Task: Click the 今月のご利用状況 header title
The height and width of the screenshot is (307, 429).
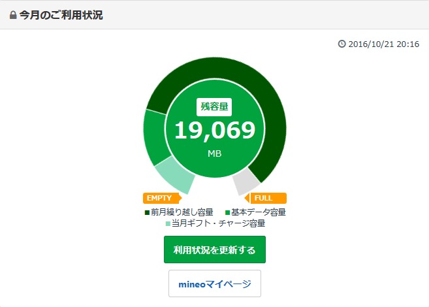Action: pos(61,15)
